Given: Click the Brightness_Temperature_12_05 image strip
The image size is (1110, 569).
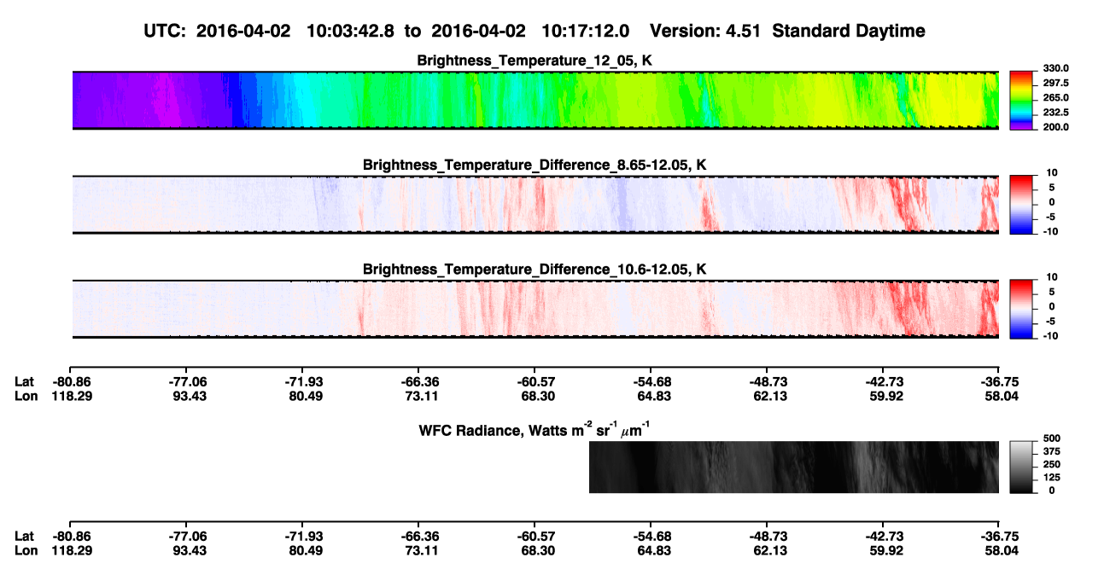Looking at the screenshot, I should pyautogui.click(x=535, y=100).
